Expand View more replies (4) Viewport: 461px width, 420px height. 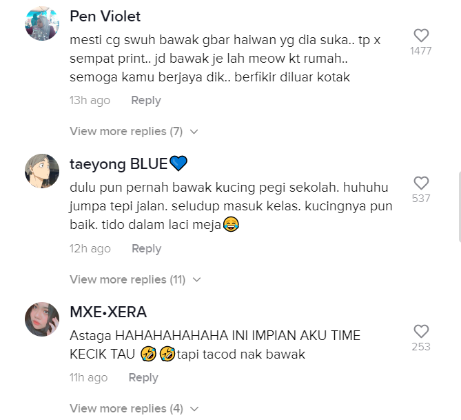coord(134,408)
